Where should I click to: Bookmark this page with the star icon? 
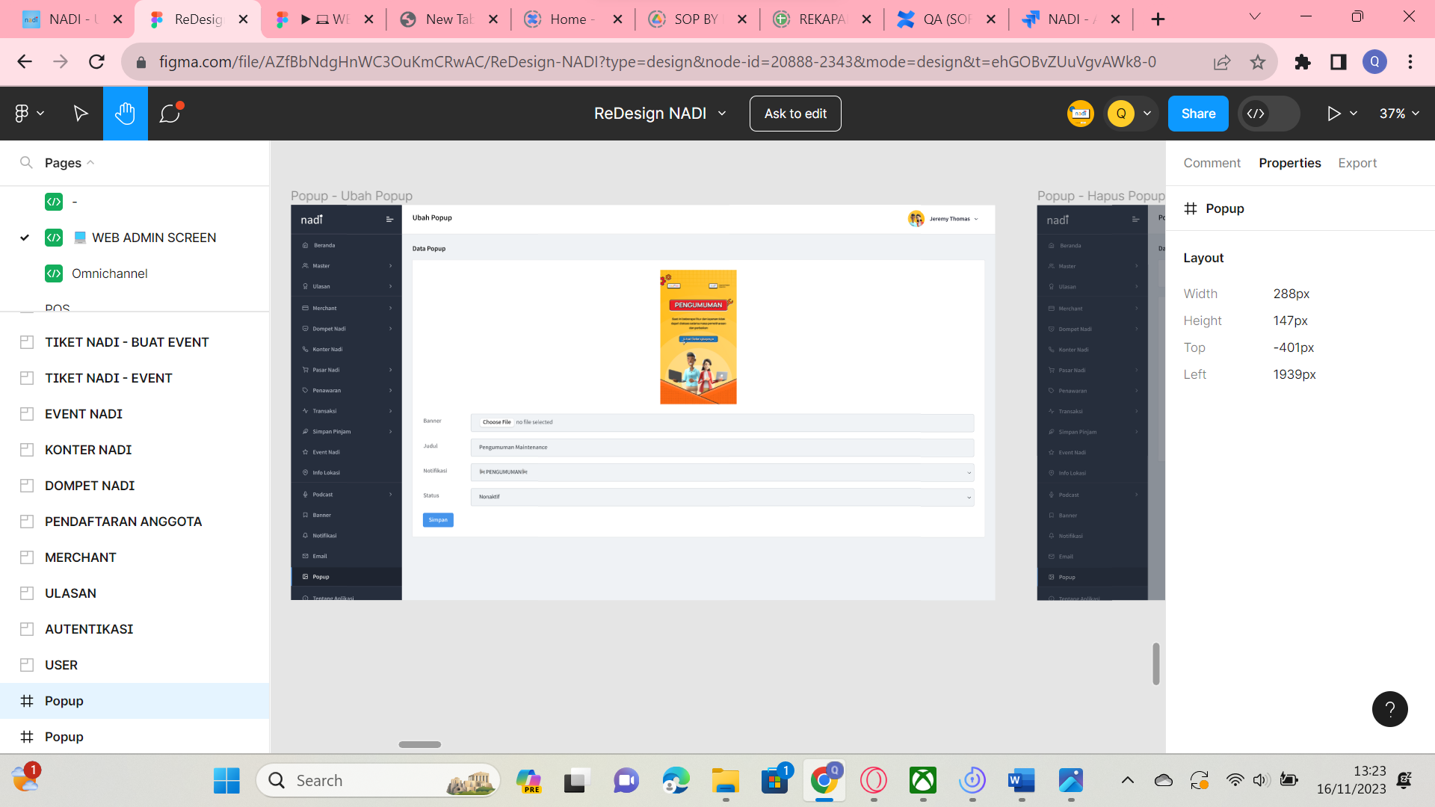[x=1258, y=62]
